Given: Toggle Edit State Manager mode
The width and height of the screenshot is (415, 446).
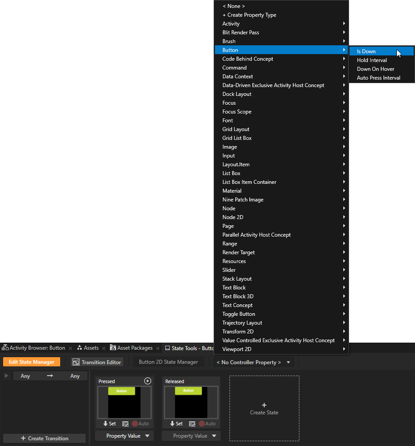Looking at the screenshot, I should point(31,362).
